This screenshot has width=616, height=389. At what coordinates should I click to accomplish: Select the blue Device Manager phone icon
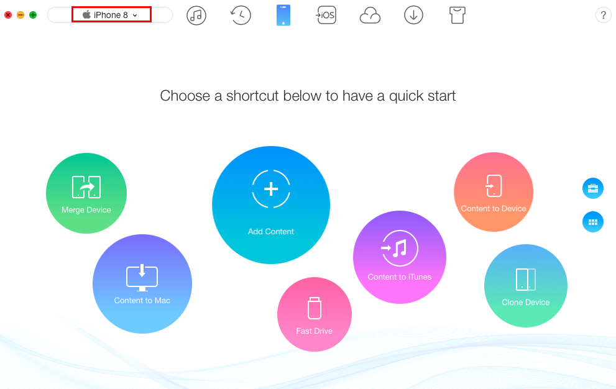click(x=283, y=15)
